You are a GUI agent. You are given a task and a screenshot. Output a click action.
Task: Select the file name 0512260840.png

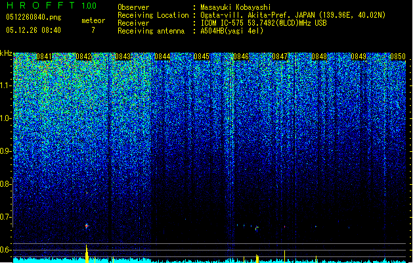pyautogui.click(x=33, y=17)
